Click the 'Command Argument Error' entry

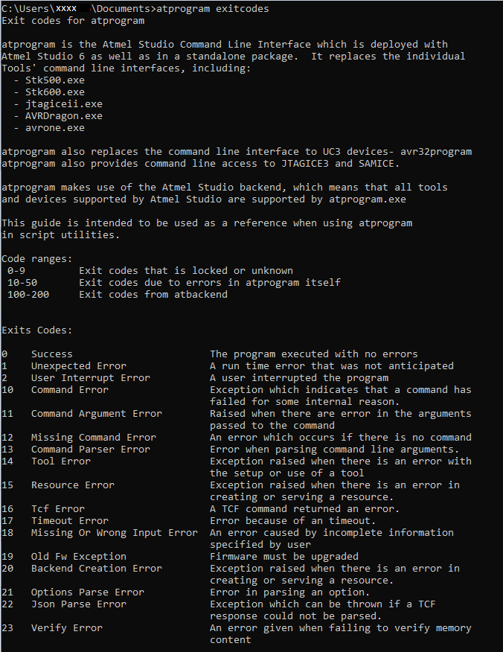click(97, 414)
